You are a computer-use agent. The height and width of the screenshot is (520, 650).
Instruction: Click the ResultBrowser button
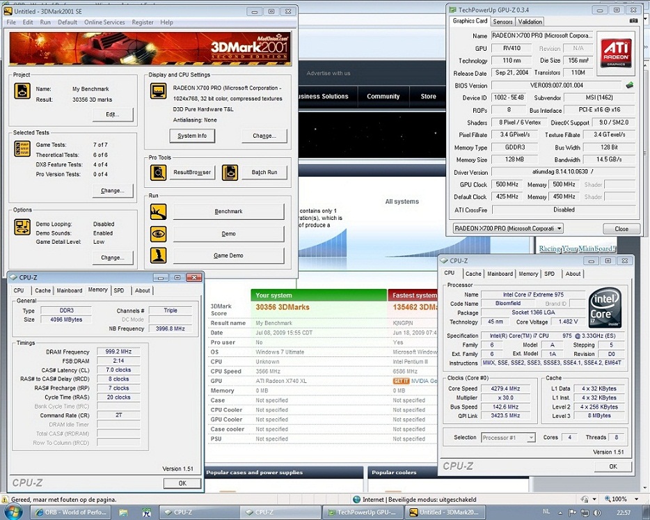click(x=192, y=173)
